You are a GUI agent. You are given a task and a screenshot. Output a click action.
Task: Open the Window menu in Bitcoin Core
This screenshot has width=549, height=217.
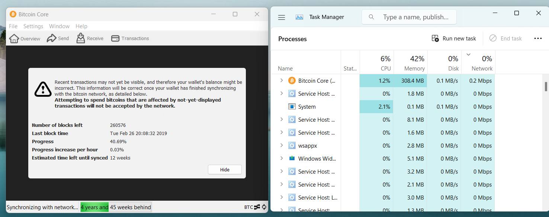(59, 26)
